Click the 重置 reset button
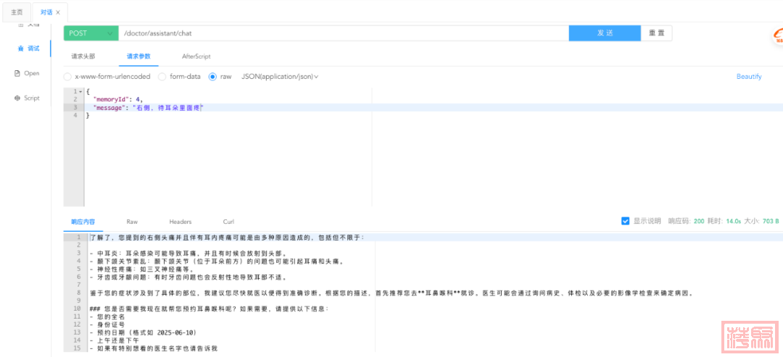The height and width of the screenshot is (357, 783). [x=657, y=33]
